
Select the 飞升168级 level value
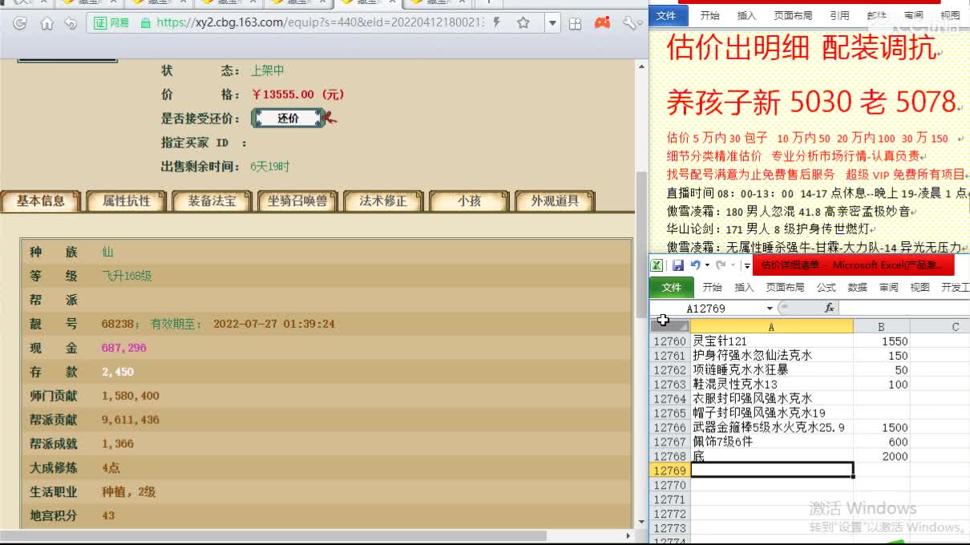pyautogui.click(x=127, y=276)
